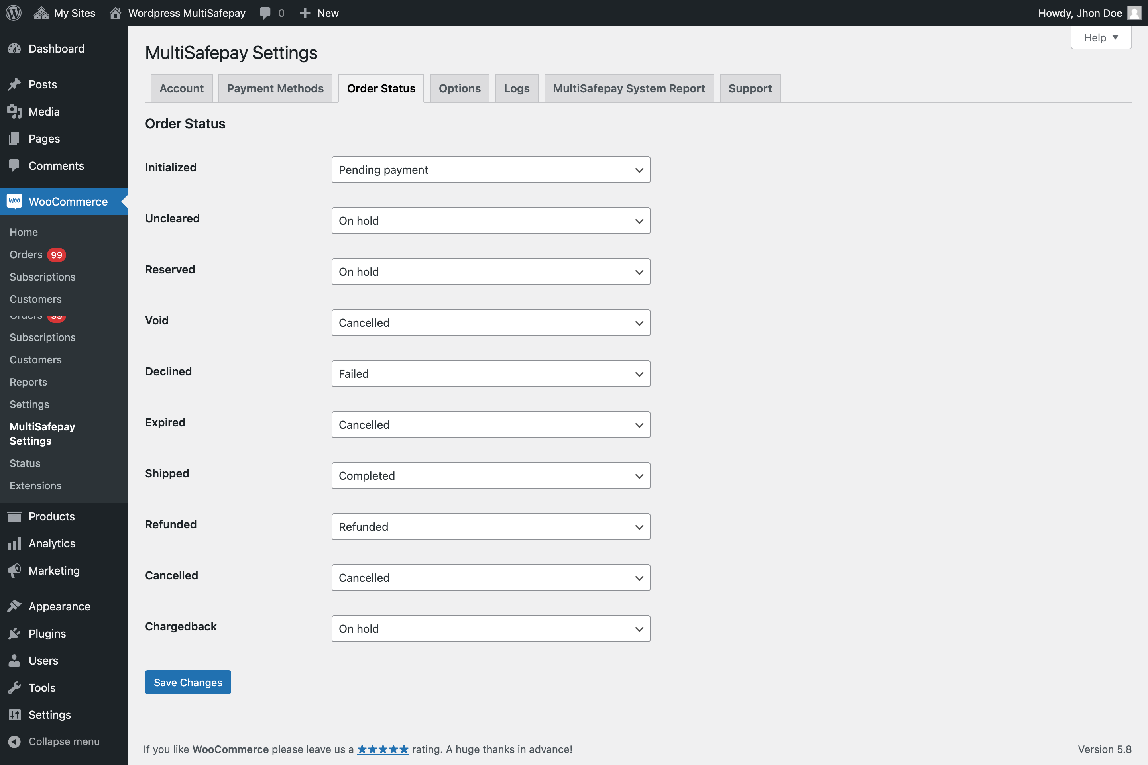This screenshot has width=1148, height=765.
Task: Click the Pages icon in sidebar
Action: pos(15,139)
